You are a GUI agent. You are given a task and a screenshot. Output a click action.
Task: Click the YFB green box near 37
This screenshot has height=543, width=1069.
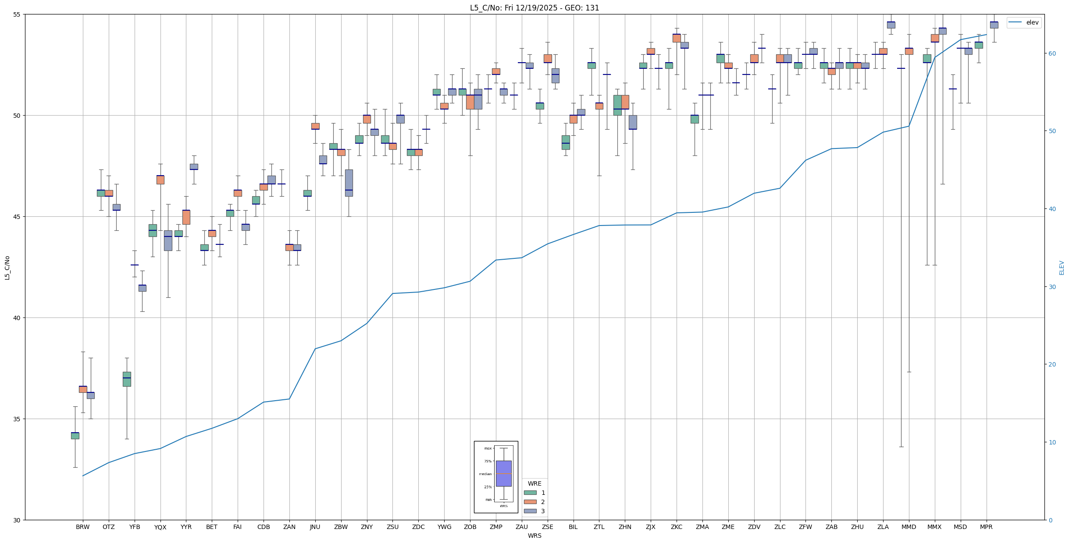coord(127,379)
